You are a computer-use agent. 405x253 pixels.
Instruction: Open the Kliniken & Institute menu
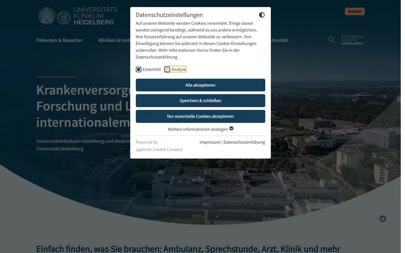tap(114, 40)
